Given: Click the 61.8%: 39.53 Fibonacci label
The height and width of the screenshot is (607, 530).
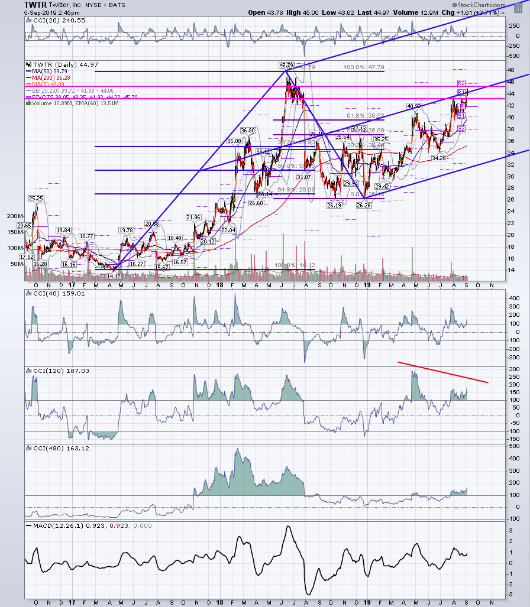Looking at the screenshot, I should click(366, 116).
